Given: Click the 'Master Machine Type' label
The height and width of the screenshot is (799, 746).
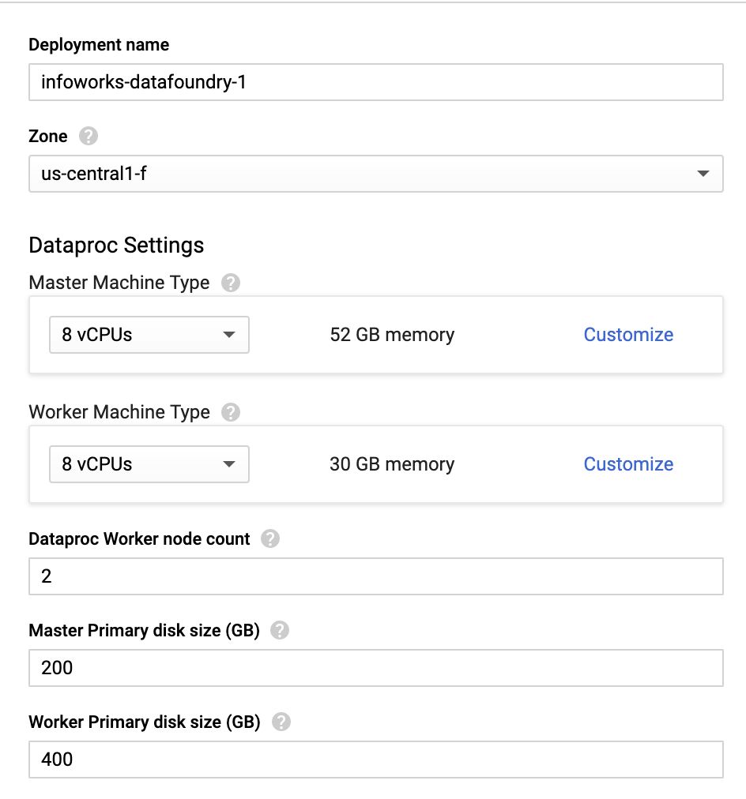Looking at the screenshot, I should [119, 283].
